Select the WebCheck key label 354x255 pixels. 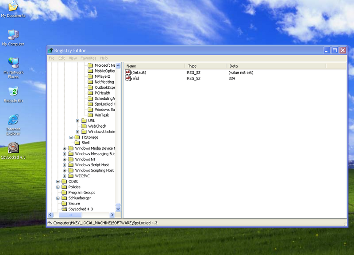click(x=97, y=126)
